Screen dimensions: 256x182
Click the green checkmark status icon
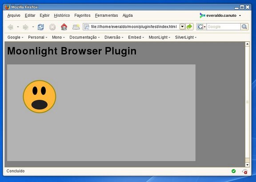tap(234, 171)
